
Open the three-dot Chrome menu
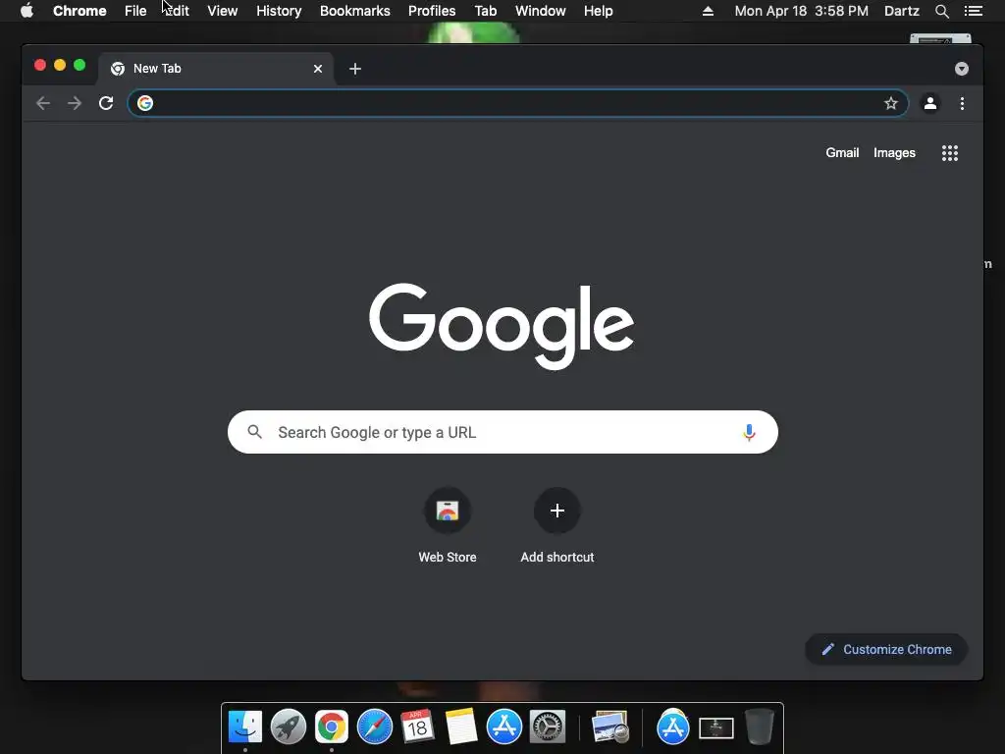pyautogui.click(x=962, y=103)
